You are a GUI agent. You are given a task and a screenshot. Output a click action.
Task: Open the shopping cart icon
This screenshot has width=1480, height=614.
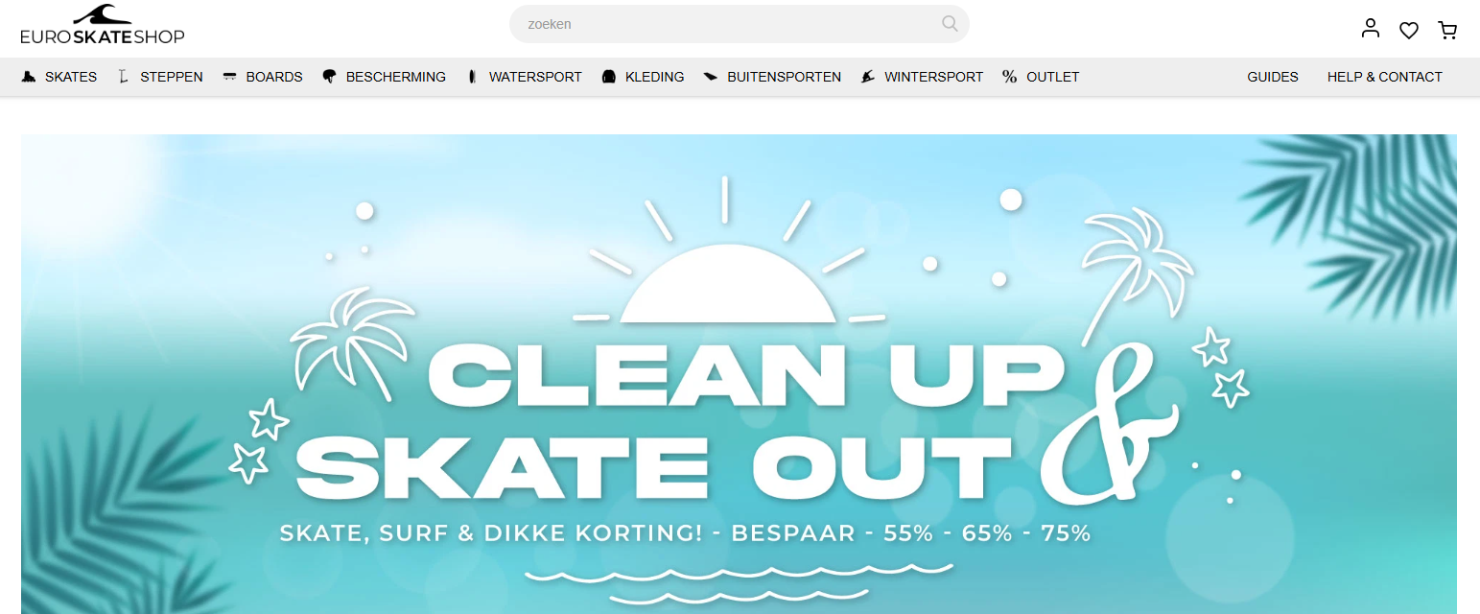point(1447,30)
